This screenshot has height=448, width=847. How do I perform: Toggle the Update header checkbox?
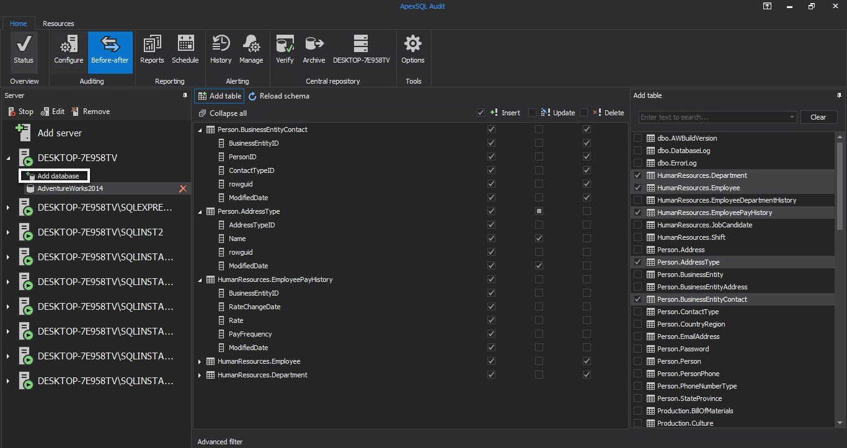tap(533, 113)
